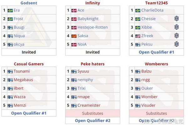Click the team logo in Peksu's row
Screen dimensions: 188x129
[x=176, y=44]
